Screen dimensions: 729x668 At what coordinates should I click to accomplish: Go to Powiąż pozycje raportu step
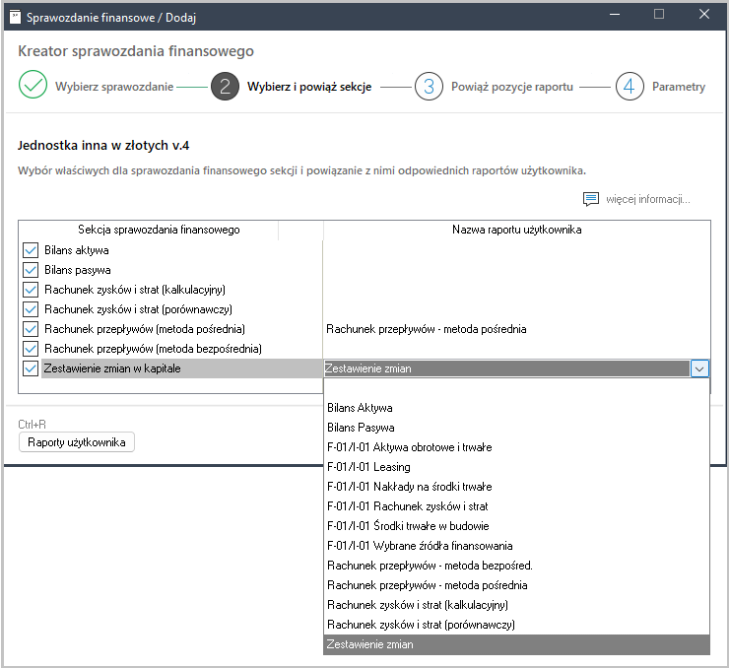[x=511, y=87]
